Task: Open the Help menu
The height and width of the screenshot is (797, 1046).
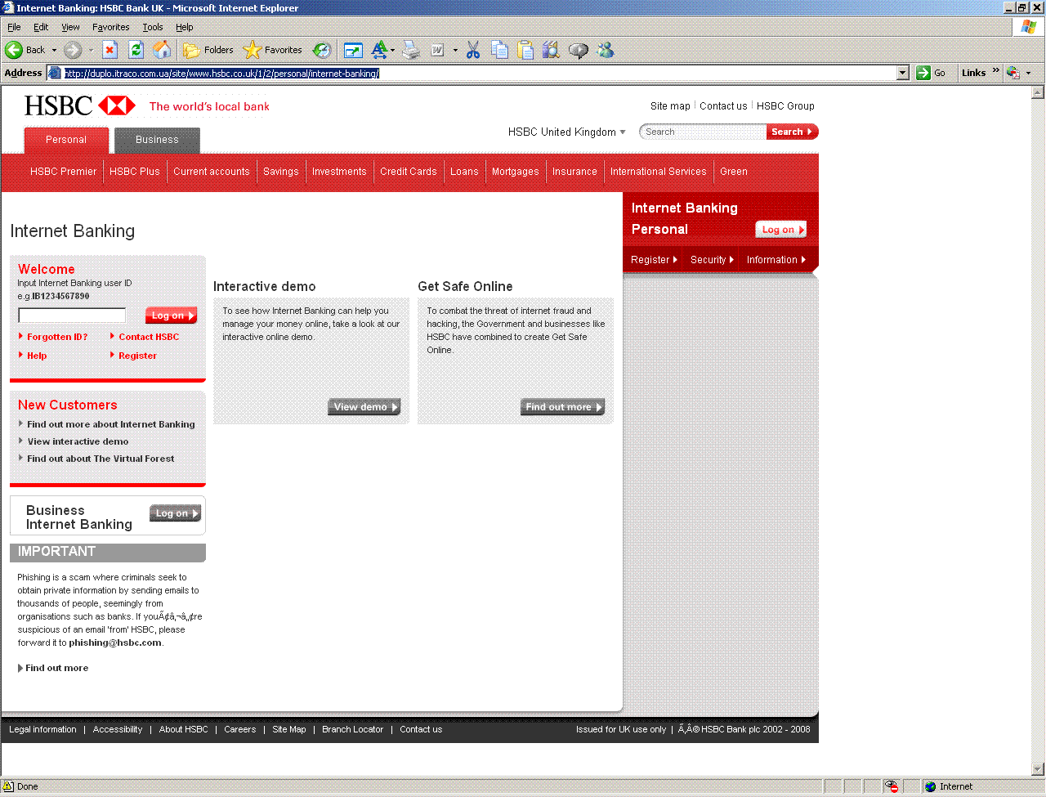Action: [185, 27]
